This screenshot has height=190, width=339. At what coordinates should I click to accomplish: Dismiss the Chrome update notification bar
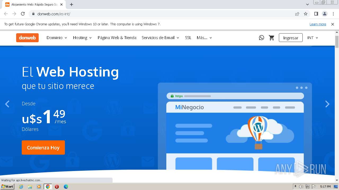333,24
